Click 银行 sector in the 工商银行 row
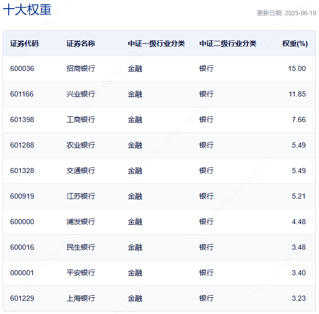The height and width of the screenshot is (314, 319). pyautogui.click(x=206, y=119)
